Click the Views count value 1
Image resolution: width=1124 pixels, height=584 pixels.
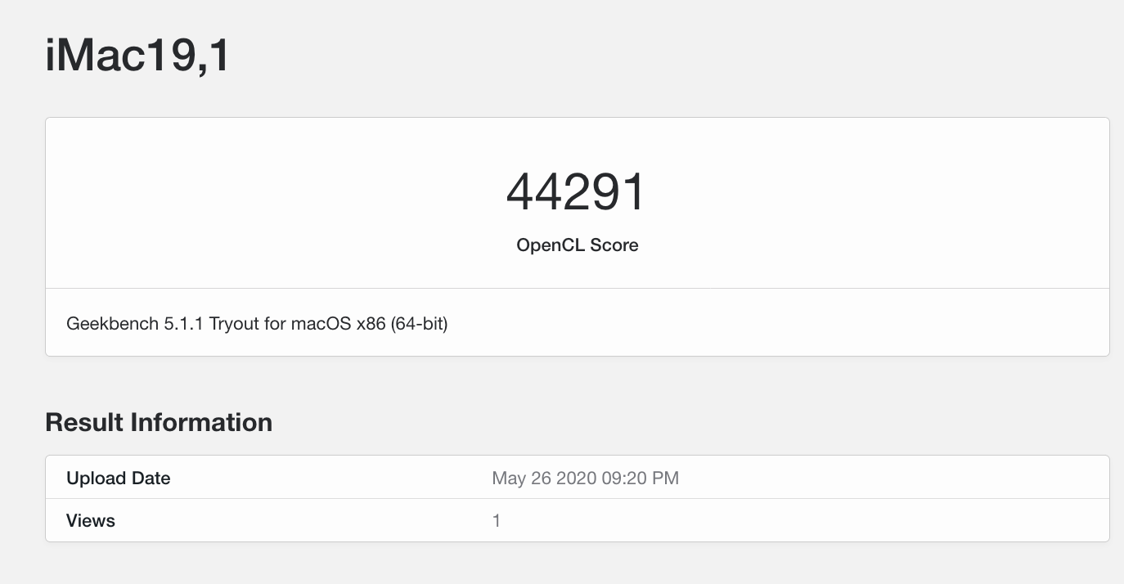click(x=497, y=521)
